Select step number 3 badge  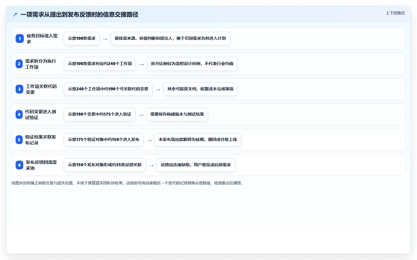point(19,89)
